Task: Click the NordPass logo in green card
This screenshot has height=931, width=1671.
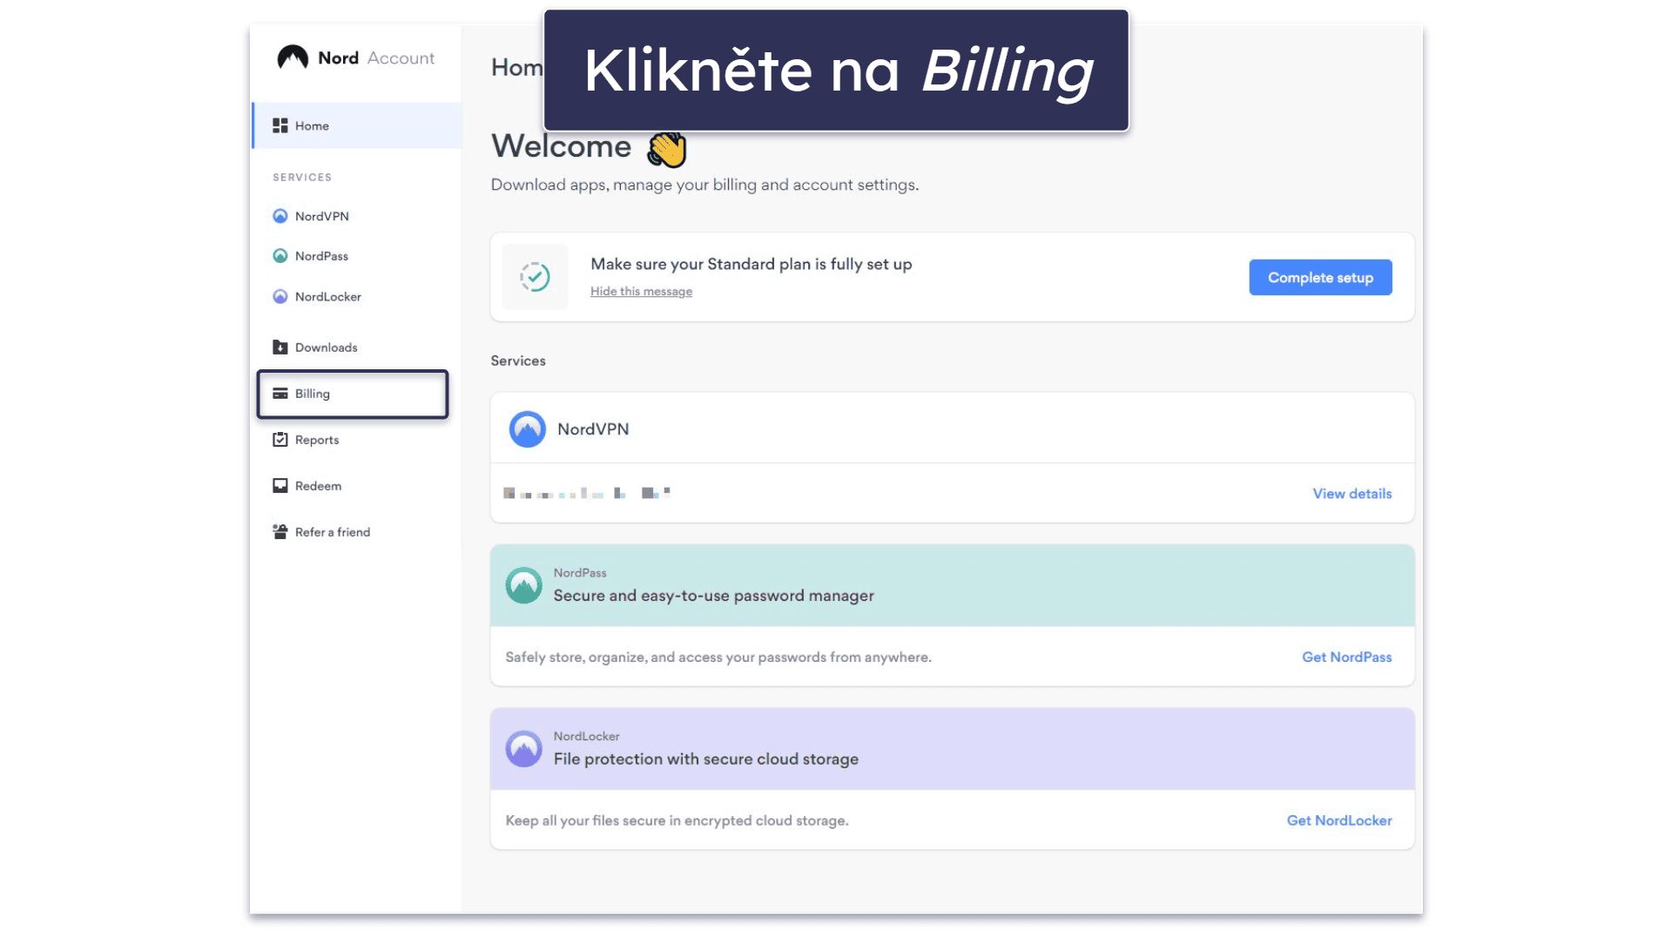Action: click(x=523, y=585)
